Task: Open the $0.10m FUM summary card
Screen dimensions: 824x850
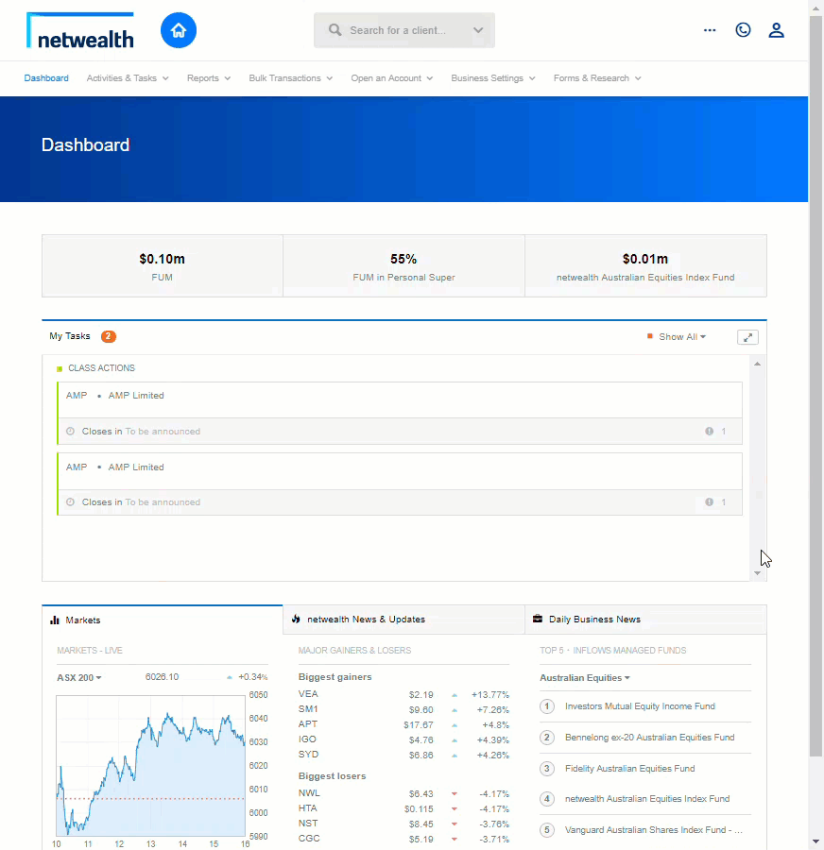Action: (x=163, y=265)
